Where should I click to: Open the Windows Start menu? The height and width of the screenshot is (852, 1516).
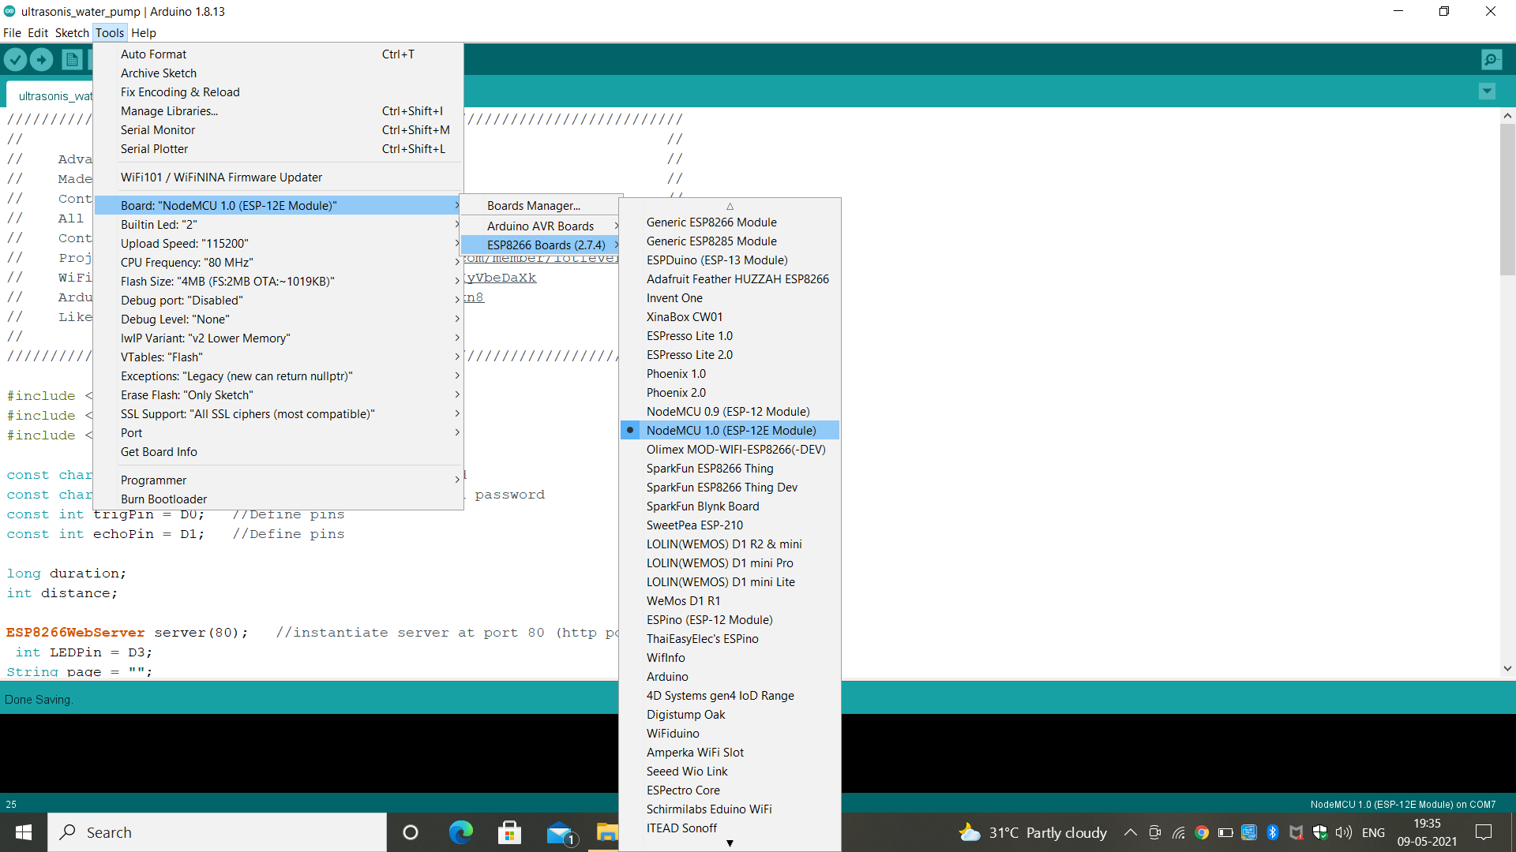click(x=24, y=832)
